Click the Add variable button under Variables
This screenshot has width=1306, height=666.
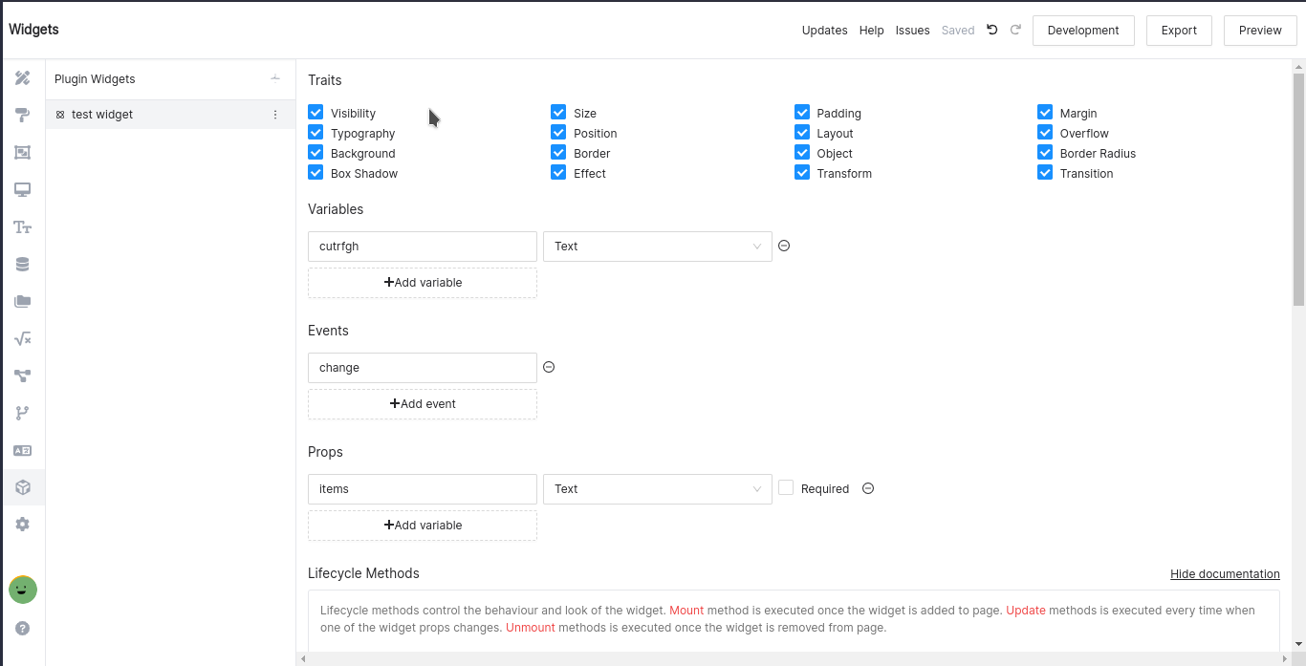(x=422, y=282)
